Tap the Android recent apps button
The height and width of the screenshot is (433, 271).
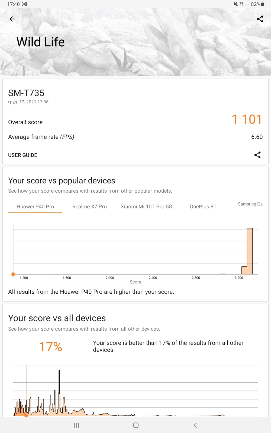point(76,425)
